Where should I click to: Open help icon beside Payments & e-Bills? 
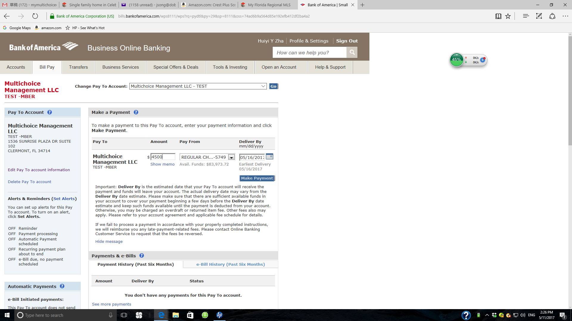pos(142,256)
